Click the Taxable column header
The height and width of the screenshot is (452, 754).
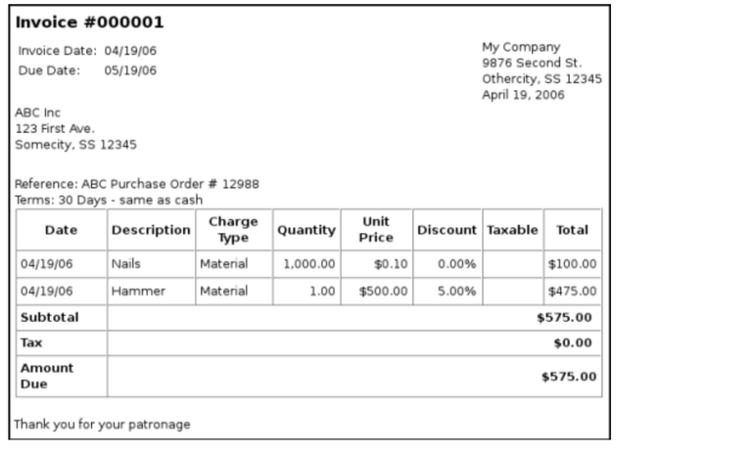pos(513,230)
